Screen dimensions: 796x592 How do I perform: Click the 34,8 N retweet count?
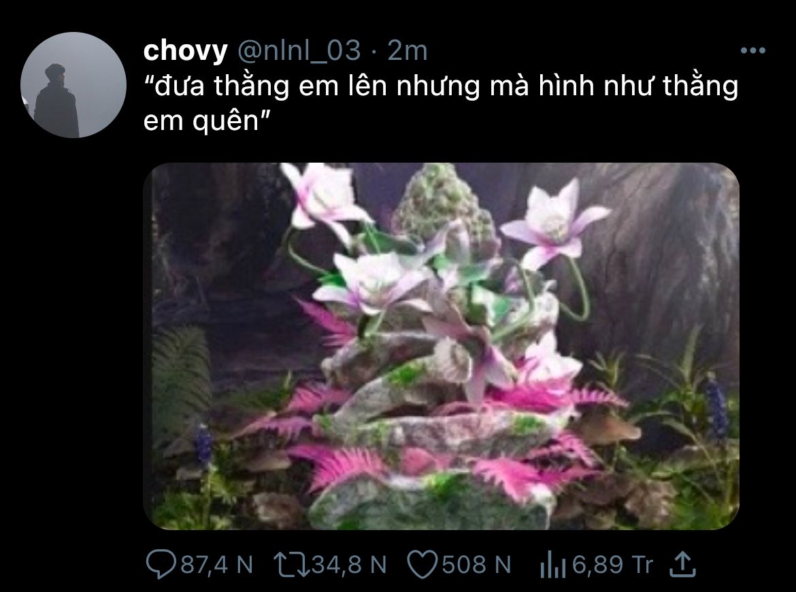349,565
